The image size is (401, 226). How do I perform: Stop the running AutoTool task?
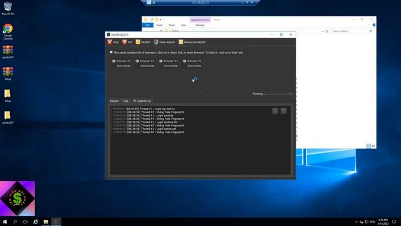pos(113,42)
